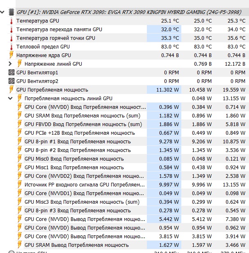Screen dimensions: 249x253
Task: Click lightning icon for Потребляемая мощность линий GPU
Action: click(x=20, y=98)
